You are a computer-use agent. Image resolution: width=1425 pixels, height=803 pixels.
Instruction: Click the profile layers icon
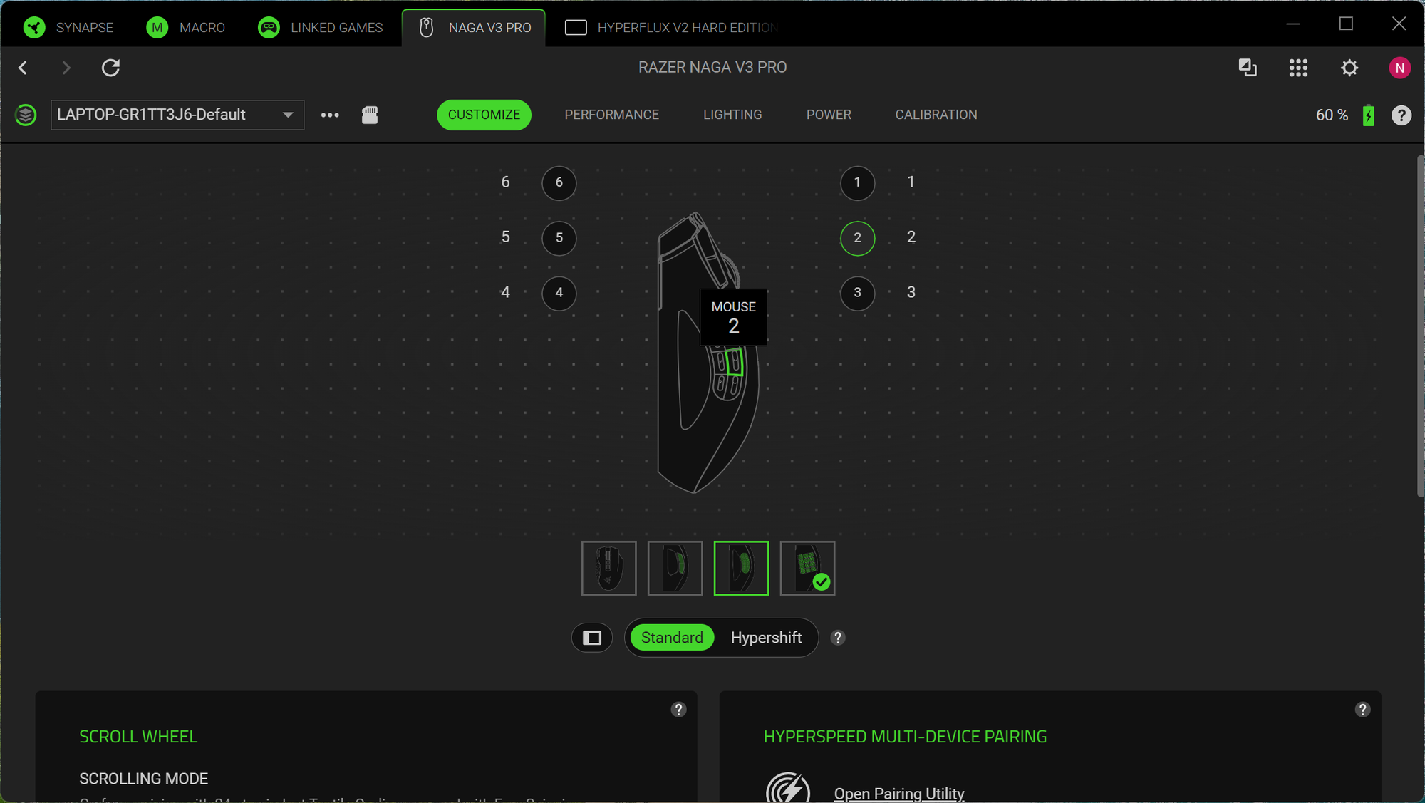tap(26, 115)
